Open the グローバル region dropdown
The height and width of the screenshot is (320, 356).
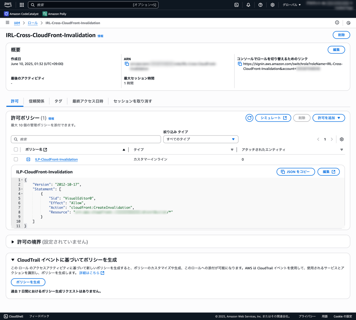point(291,5)
